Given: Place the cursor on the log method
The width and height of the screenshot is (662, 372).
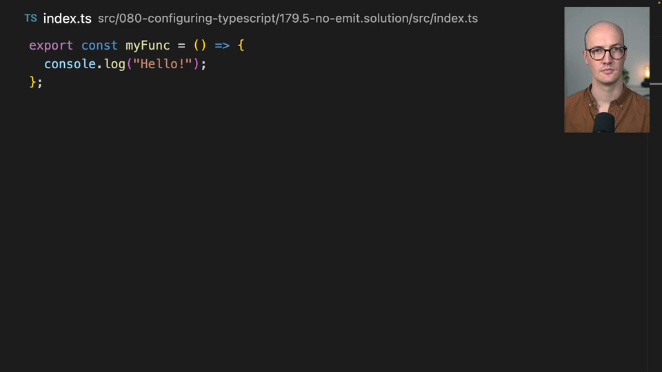Looking at the screenshot, I should tap(114, 64).
